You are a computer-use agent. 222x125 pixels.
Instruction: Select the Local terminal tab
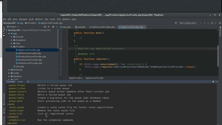[20, 82]
